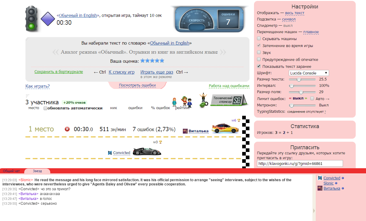Click the third rating star
Image resolution: width=366 pixels, height=221 pixels.
[x=152, y=61]
